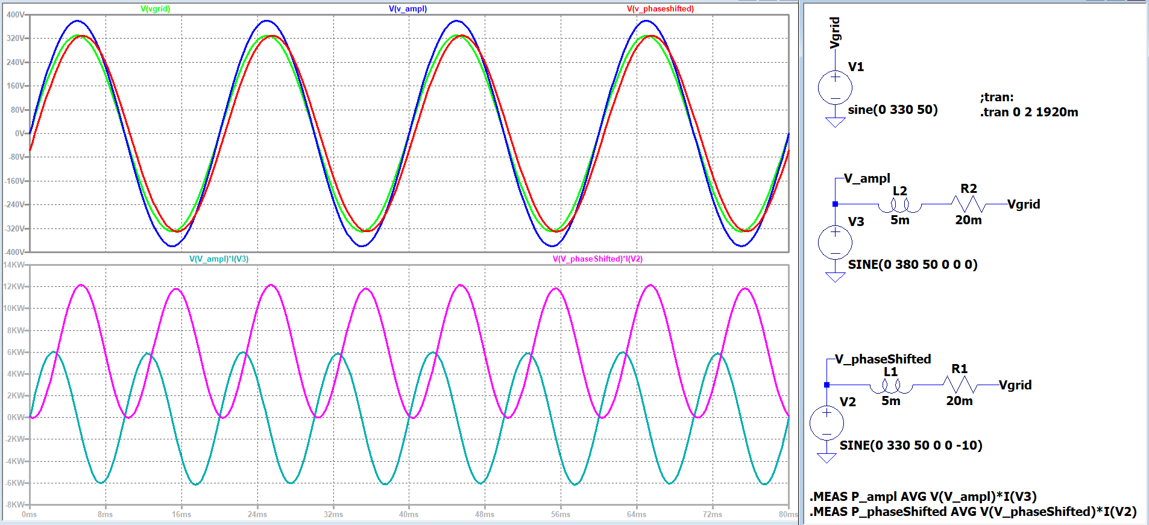Click the ground symbol below V2

[x=826, y=457]
